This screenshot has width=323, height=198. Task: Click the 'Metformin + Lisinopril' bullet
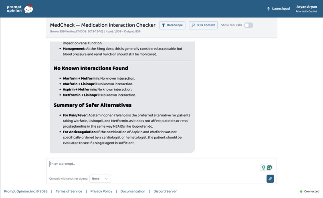[x=99, y=95]
